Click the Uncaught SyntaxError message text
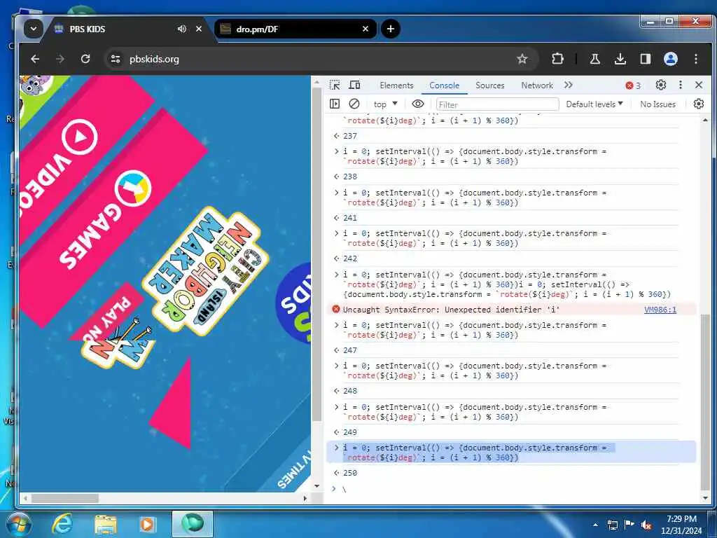The width and height of the screenshot is (717, 538). [452, 310]
